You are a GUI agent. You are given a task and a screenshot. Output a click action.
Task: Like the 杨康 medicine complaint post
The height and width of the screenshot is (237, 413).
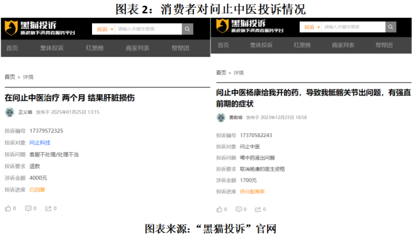point(219,209)
